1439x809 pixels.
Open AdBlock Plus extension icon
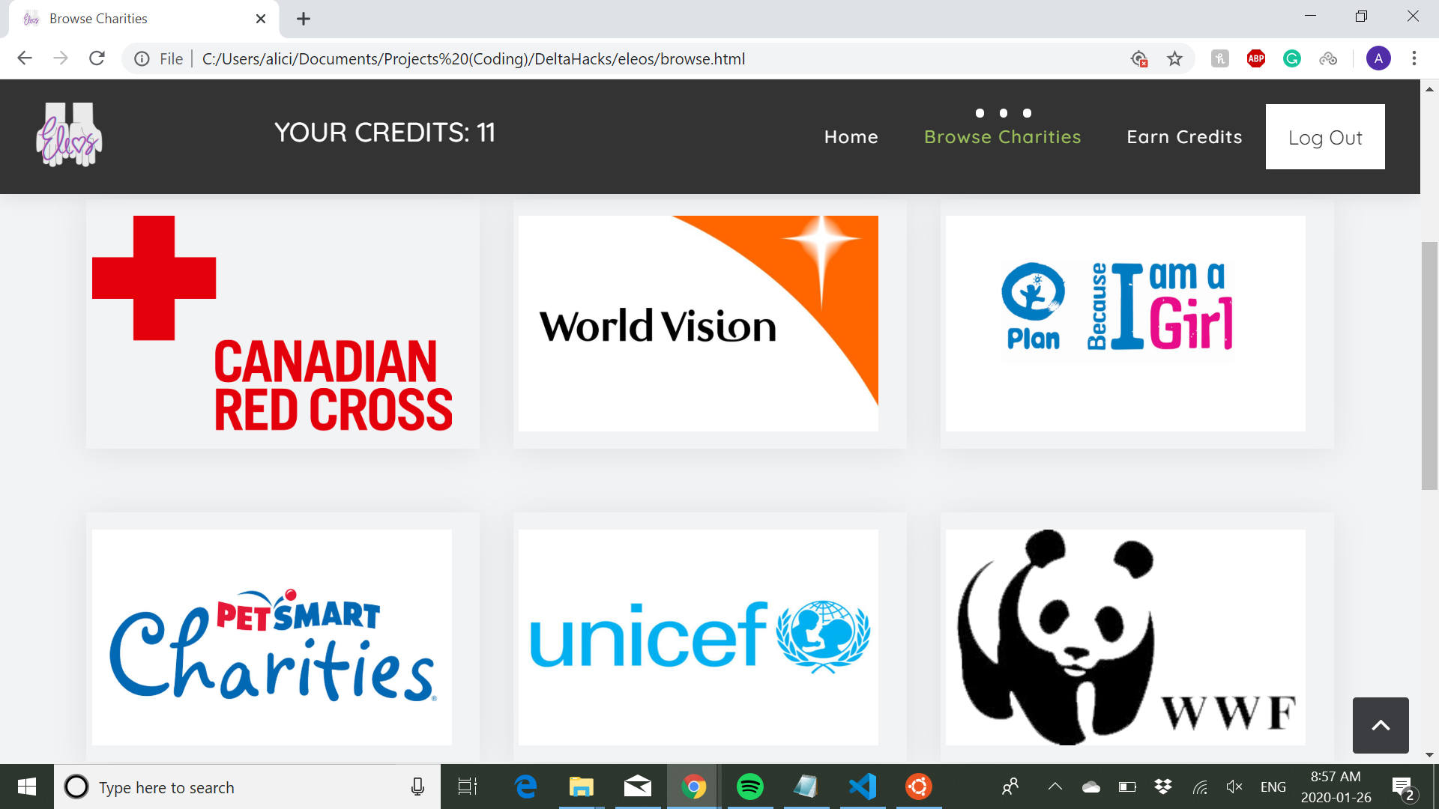click(1256, 58)
